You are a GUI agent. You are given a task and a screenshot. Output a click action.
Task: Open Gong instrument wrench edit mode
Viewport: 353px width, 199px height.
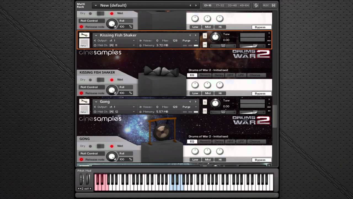(84, 101)
